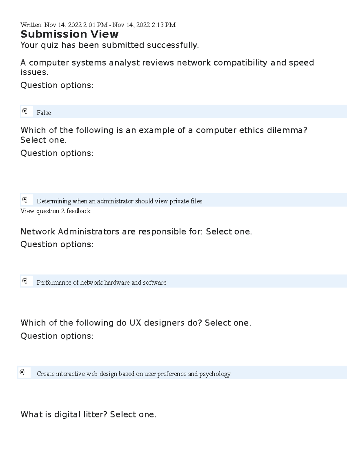
Task: Click the Submission View heading
Action: click(69, 34)
